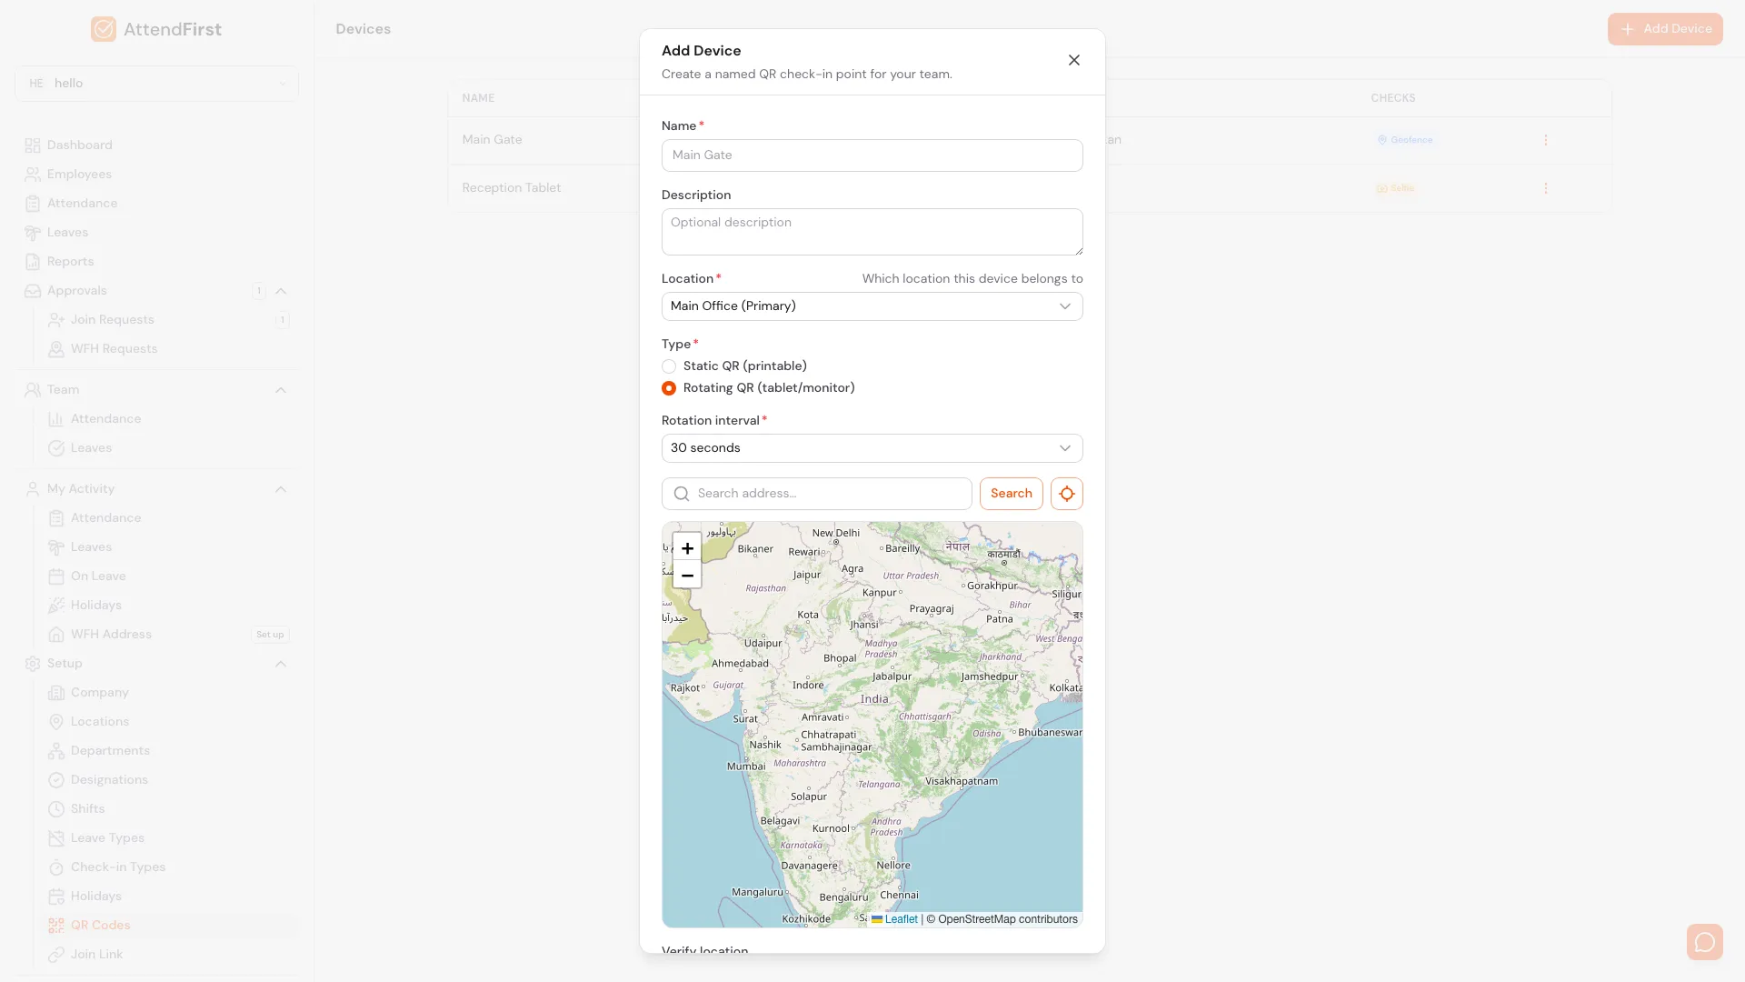Image resolution: width=1745 pixels, height=982 pixels.
Task: Click the Name input field
Action: point(872,155)
